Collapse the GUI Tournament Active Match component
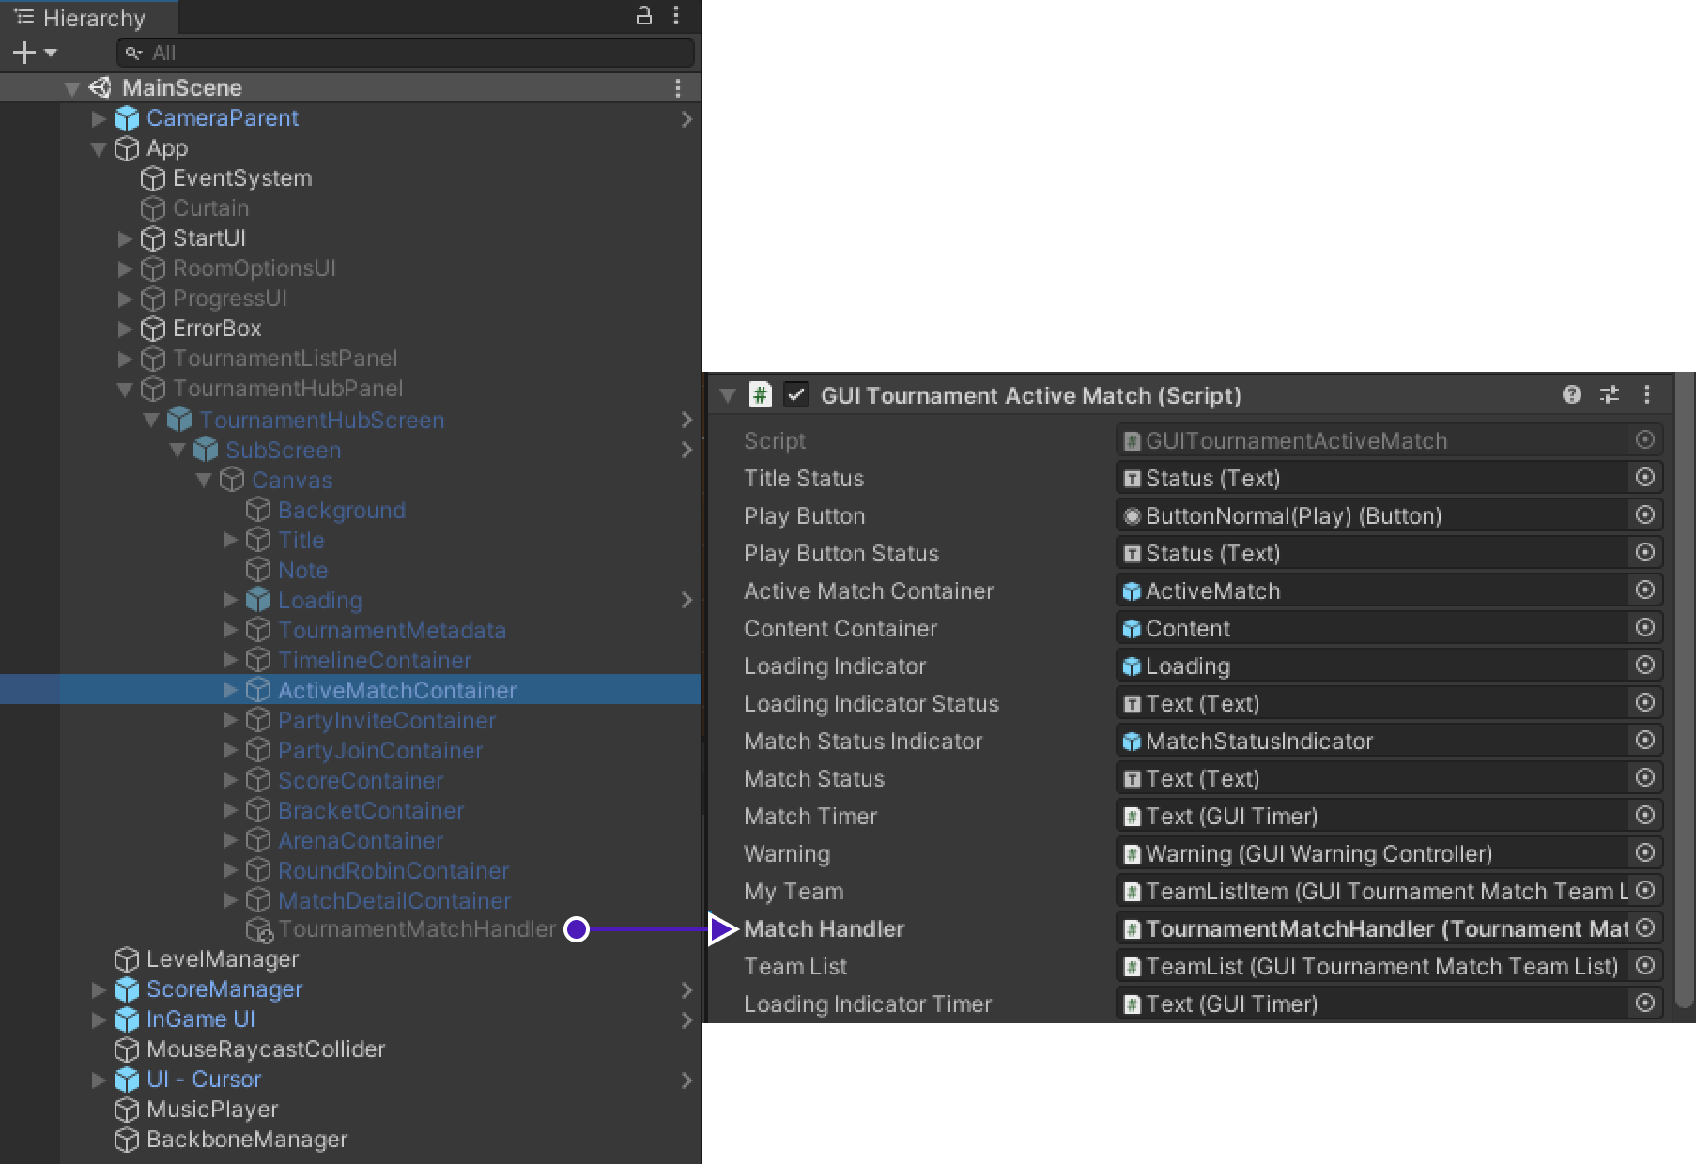The image size is (1696, 1164). (728, 396)
